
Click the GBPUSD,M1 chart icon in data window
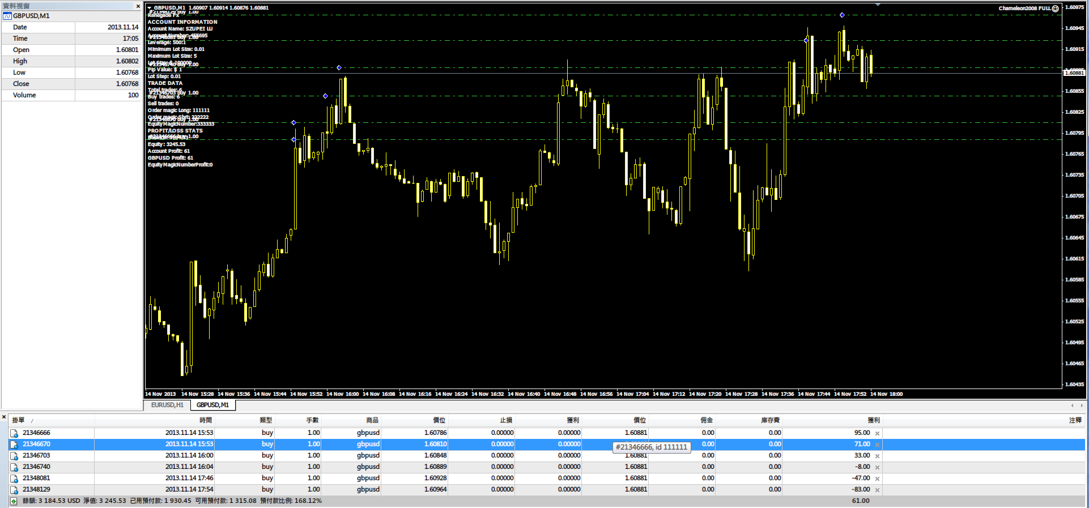7,16
